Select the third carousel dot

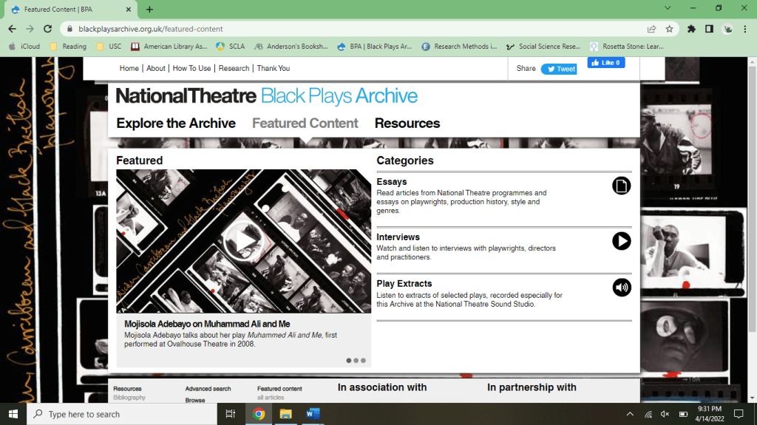click(x=363, y=361)
